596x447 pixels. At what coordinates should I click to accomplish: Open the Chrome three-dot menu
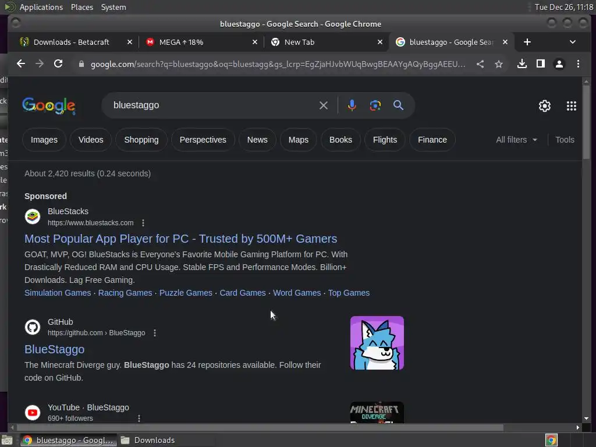(x=578, y=64)
